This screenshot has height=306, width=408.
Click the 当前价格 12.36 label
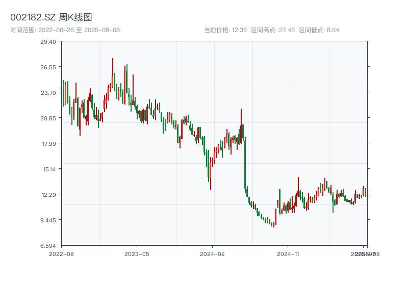pos(225,30)
